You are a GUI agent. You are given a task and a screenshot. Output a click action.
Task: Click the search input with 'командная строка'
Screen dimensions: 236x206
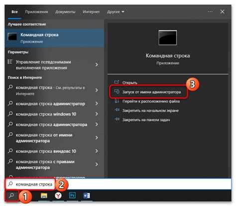coord(118,184)
